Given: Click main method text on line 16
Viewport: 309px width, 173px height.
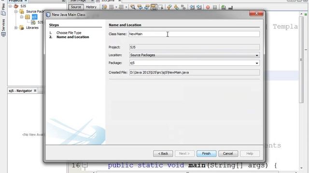Looking at the screenshot, I should 197,165.
